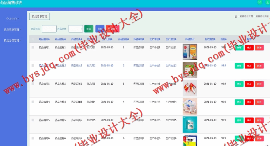
Task: Sort the table by 药品价格 column
Action: 123,39
